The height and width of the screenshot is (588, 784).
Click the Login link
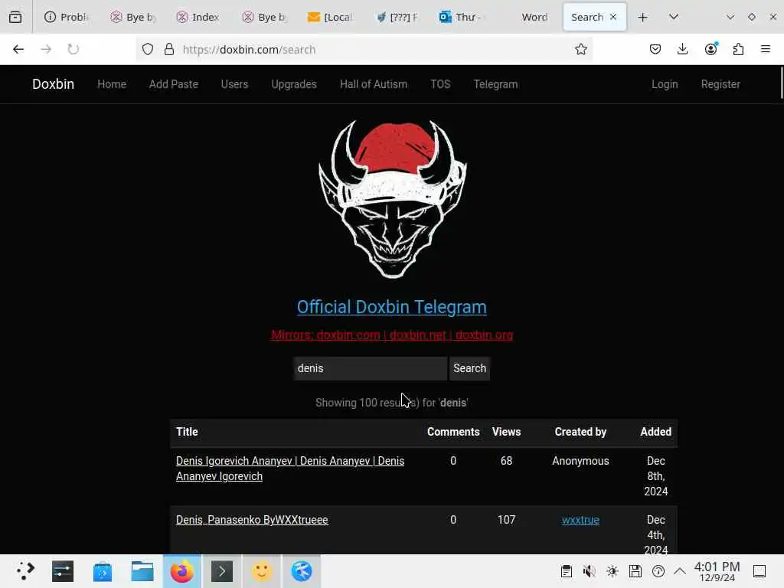665,84
